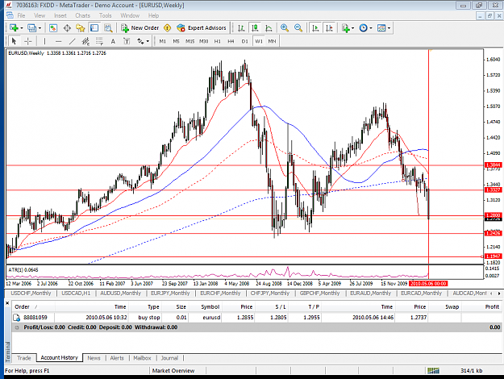Click the 1.3844 horizontal line price label

493,165
